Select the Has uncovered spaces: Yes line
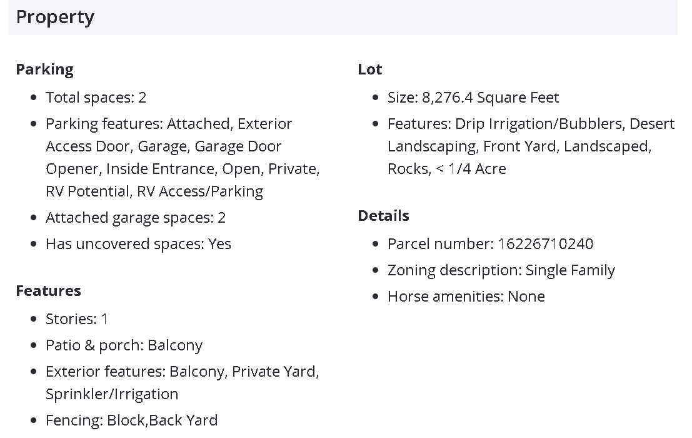The image size is (692, 438). pos(138,243)
